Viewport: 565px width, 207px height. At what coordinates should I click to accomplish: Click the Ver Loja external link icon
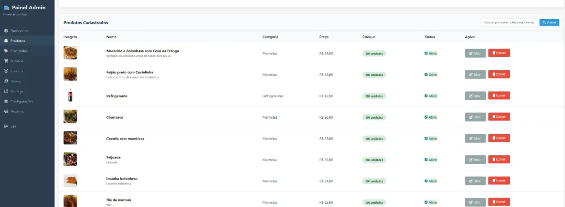(x=6, y=91)
